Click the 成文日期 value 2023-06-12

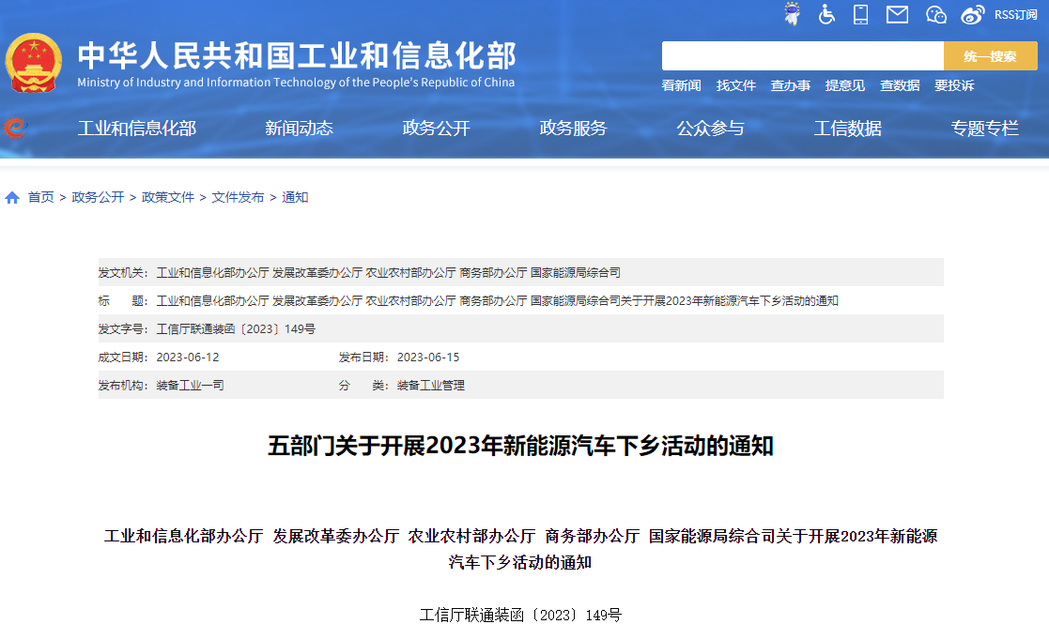click(188, 358)
